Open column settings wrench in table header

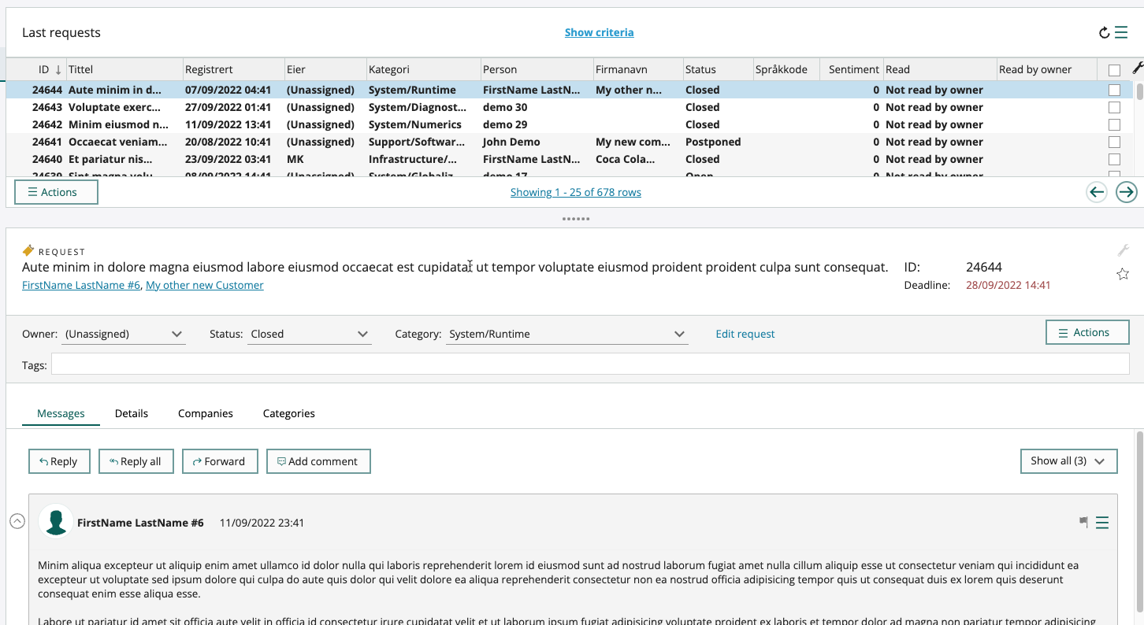click(1138, 68)
